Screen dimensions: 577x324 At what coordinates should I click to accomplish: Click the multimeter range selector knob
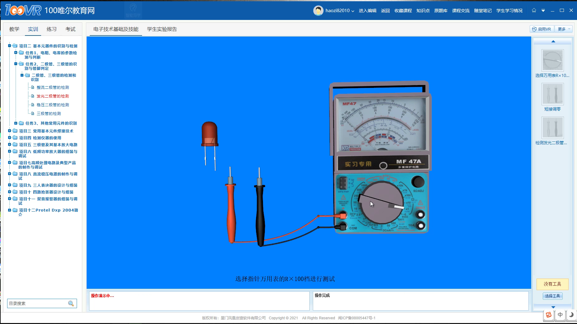(x=381, y=202)
